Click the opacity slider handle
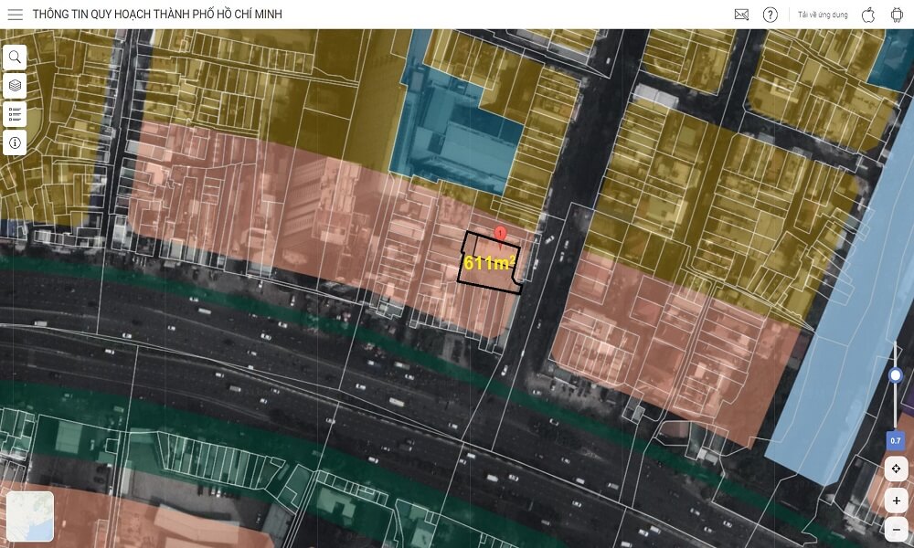This screenshot has height=548, width=914. [896, 375]
